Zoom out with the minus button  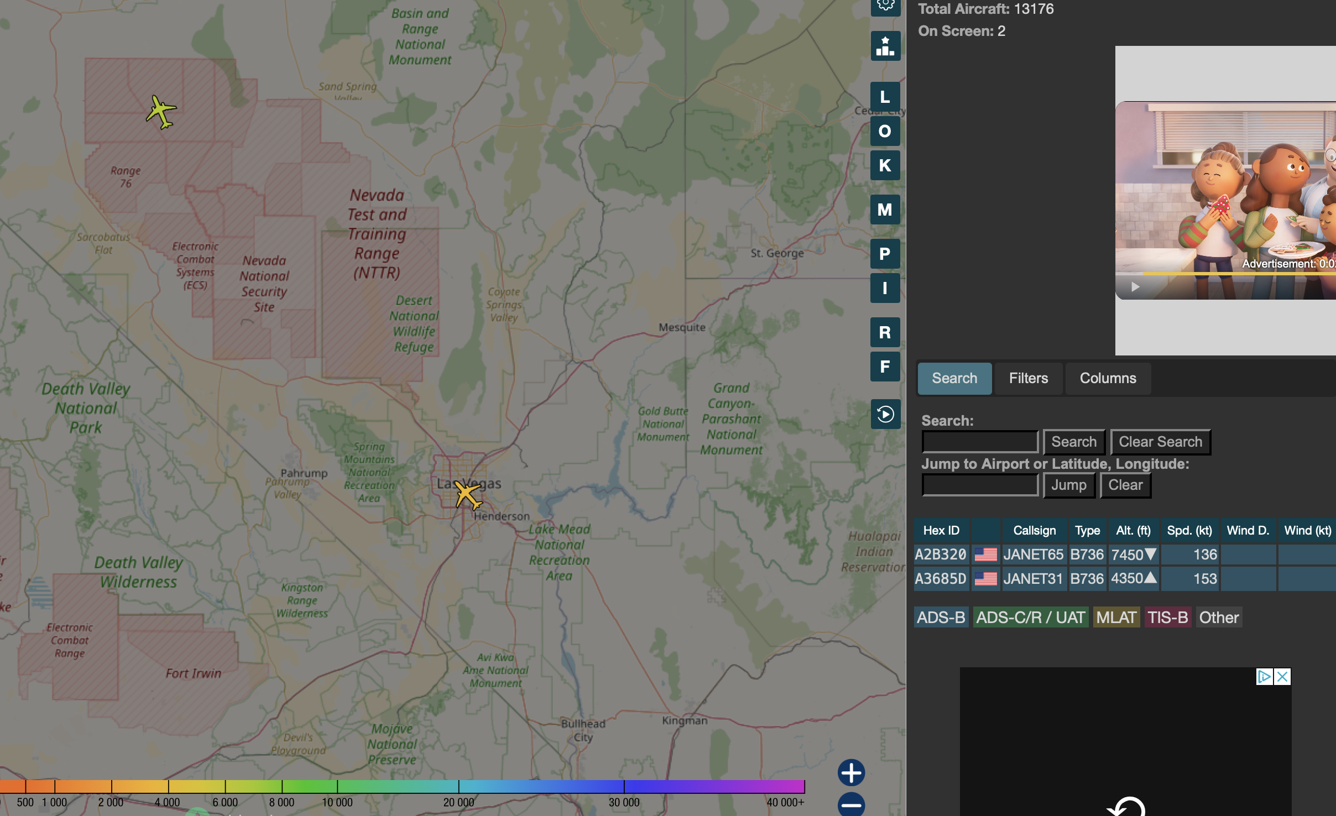point(851,804)
